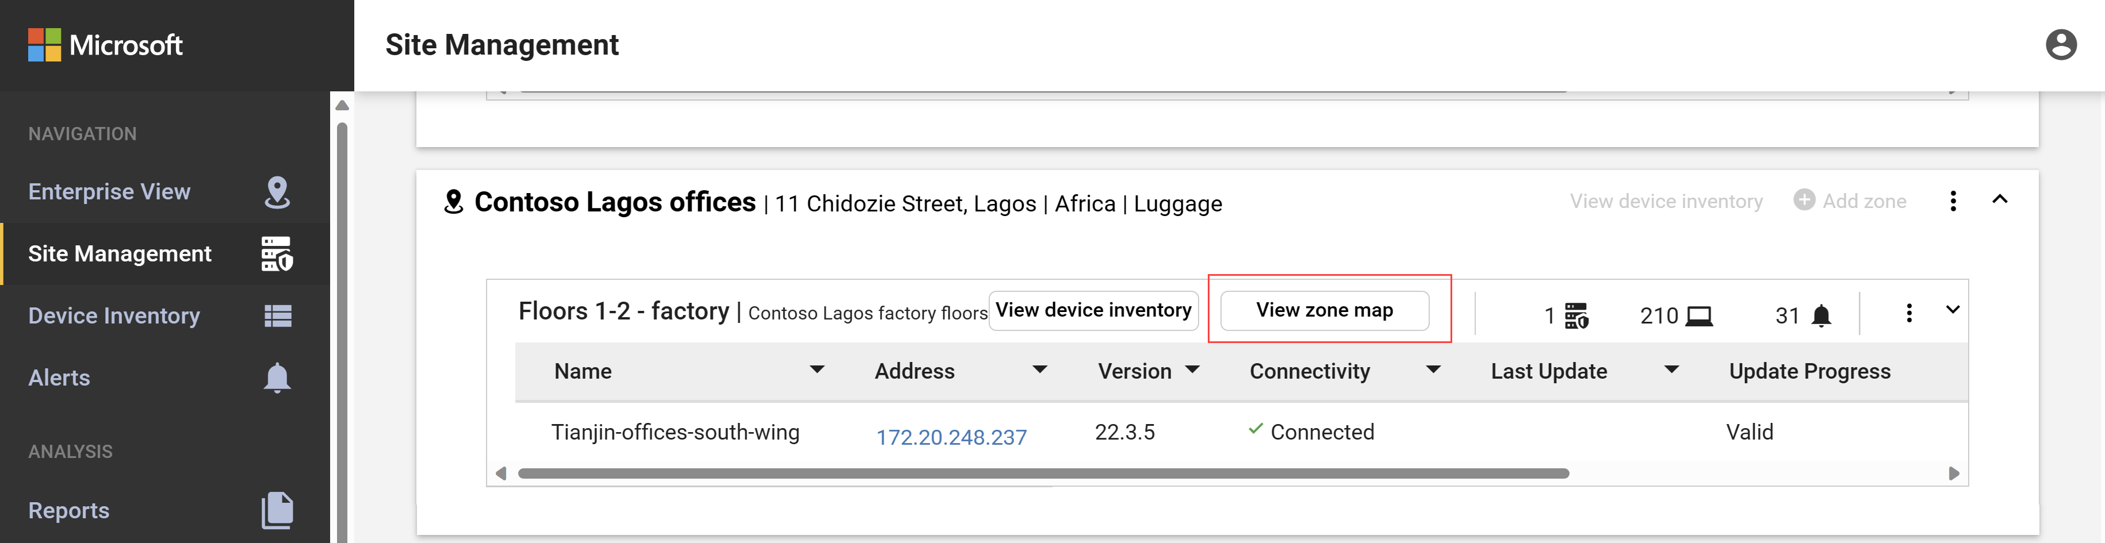Click the zone's View device inventory button
The height and width of the screenshot is (543, 2105).
[x=1093, y=310]
